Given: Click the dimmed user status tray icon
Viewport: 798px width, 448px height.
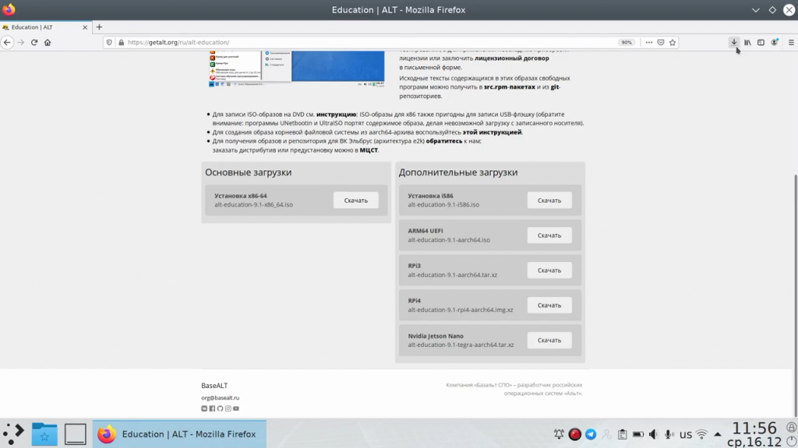Looking at the screenshot, I should [606, 434].
